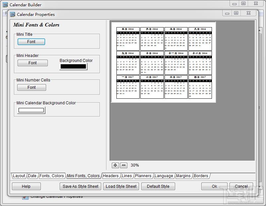Pick the Mini Calendar Background Color swatch
This screenshot has height=206, width=266.
30,110
